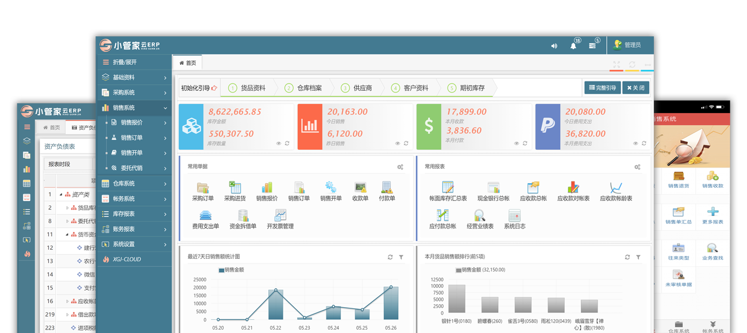Image resolution: width=747 pixels, height=333 pixels.
Task: Toggle eye visibility on 库存金额 card
Action: [x=279, y=144]
